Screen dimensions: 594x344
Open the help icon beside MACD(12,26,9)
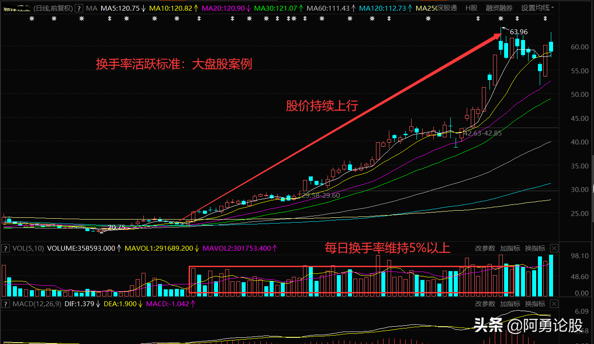[6, 304]
